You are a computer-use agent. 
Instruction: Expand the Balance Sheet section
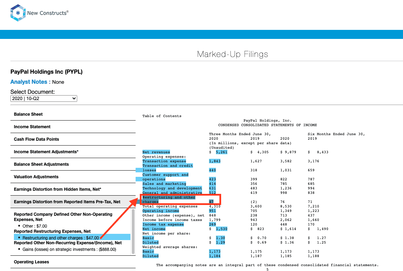(73, 114)
